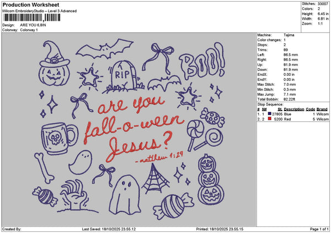Click the Height value 6.45 in
This screenshot has width=331, height=233.
323,14
